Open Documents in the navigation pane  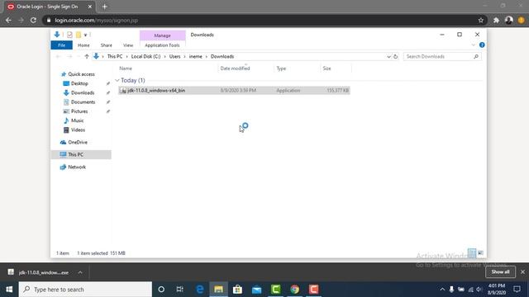click(83, 102)
